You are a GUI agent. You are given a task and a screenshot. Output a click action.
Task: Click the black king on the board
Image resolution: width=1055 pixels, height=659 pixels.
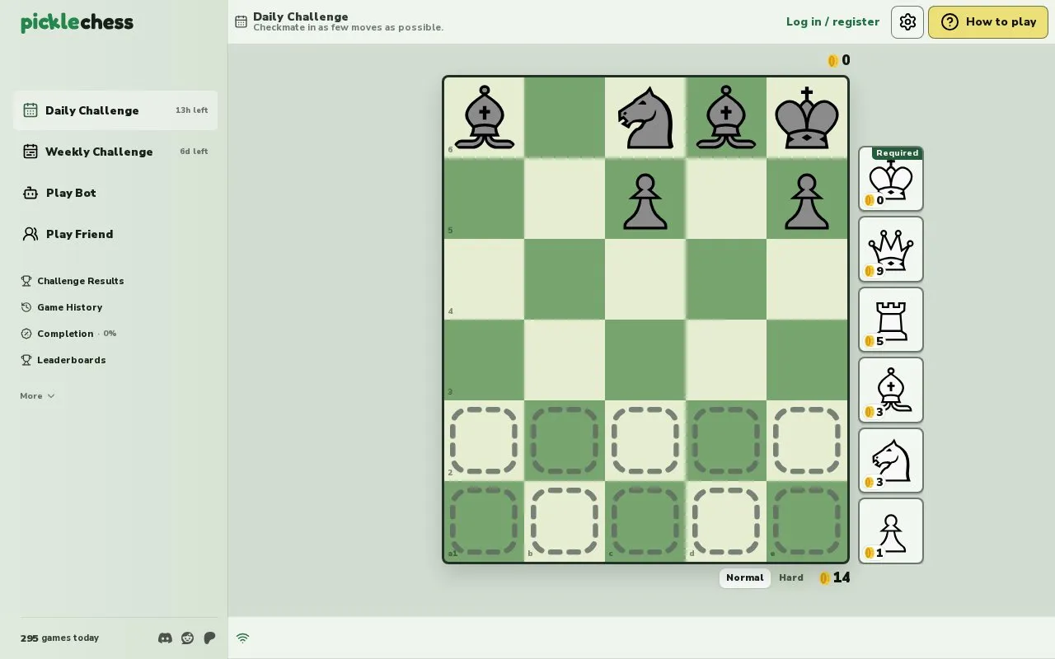pyautogui.click(x=807, y=118)
